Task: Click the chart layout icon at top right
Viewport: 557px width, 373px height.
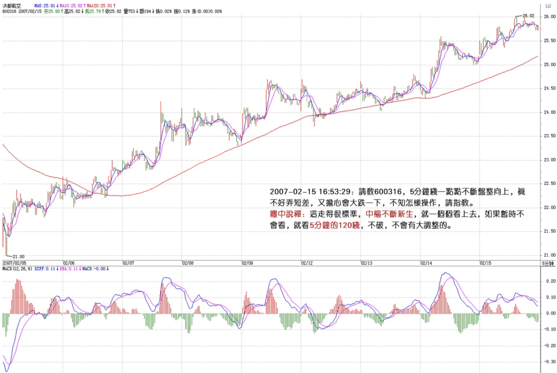Action: click(548, 6)
